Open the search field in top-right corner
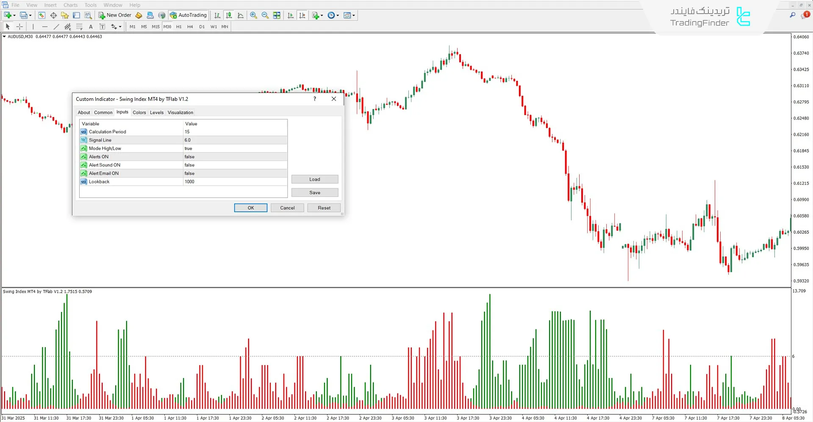This screenshot has width=813, height=422. click(x=792, y=14)
